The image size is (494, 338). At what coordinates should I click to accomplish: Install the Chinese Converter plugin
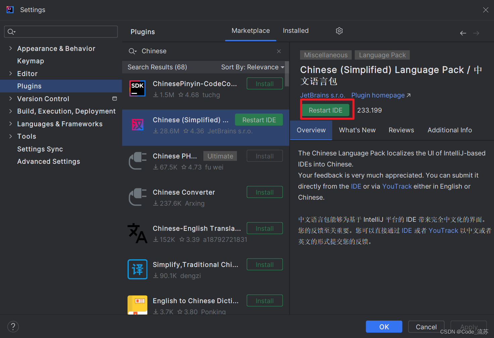[x=265, y=192]
